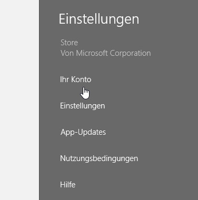Open App-Updates in the settings pane
This screenshot has height=200, width=198.
point(83,132)
